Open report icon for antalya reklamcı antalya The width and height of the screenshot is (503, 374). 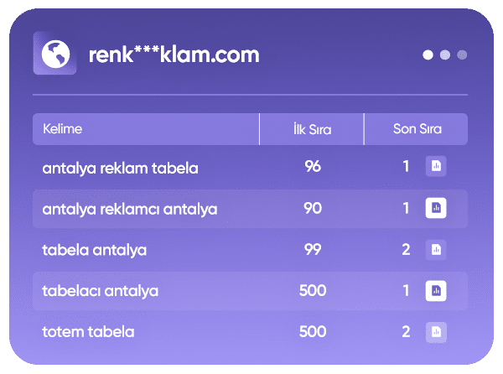tap(435, 208)
